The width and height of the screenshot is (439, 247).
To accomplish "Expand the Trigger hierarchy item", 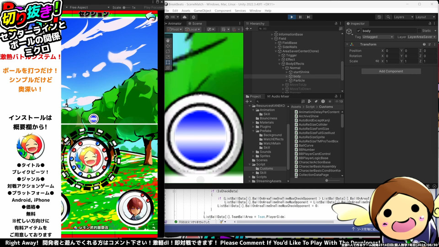I will tap(279, 55).
